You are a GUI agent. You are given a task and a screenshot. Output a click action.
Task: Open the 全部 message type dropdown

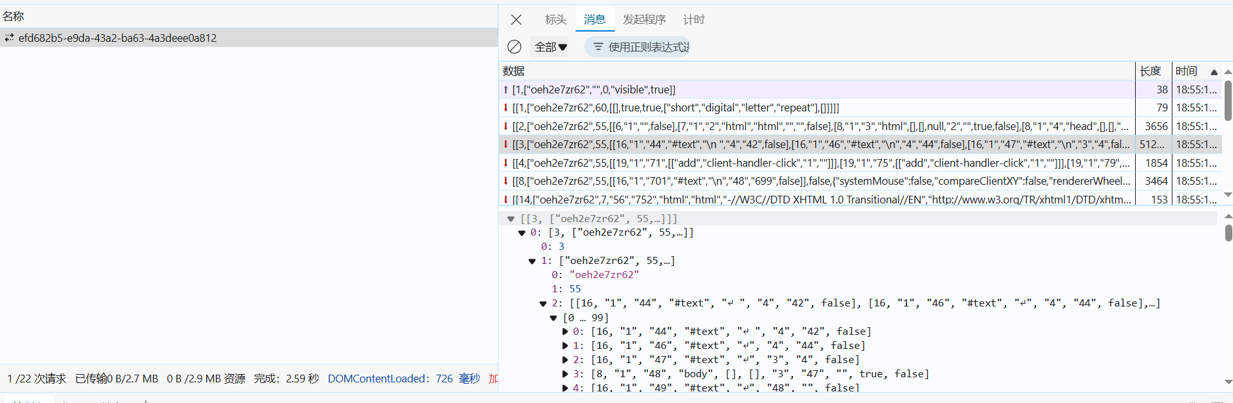[551, 47]
